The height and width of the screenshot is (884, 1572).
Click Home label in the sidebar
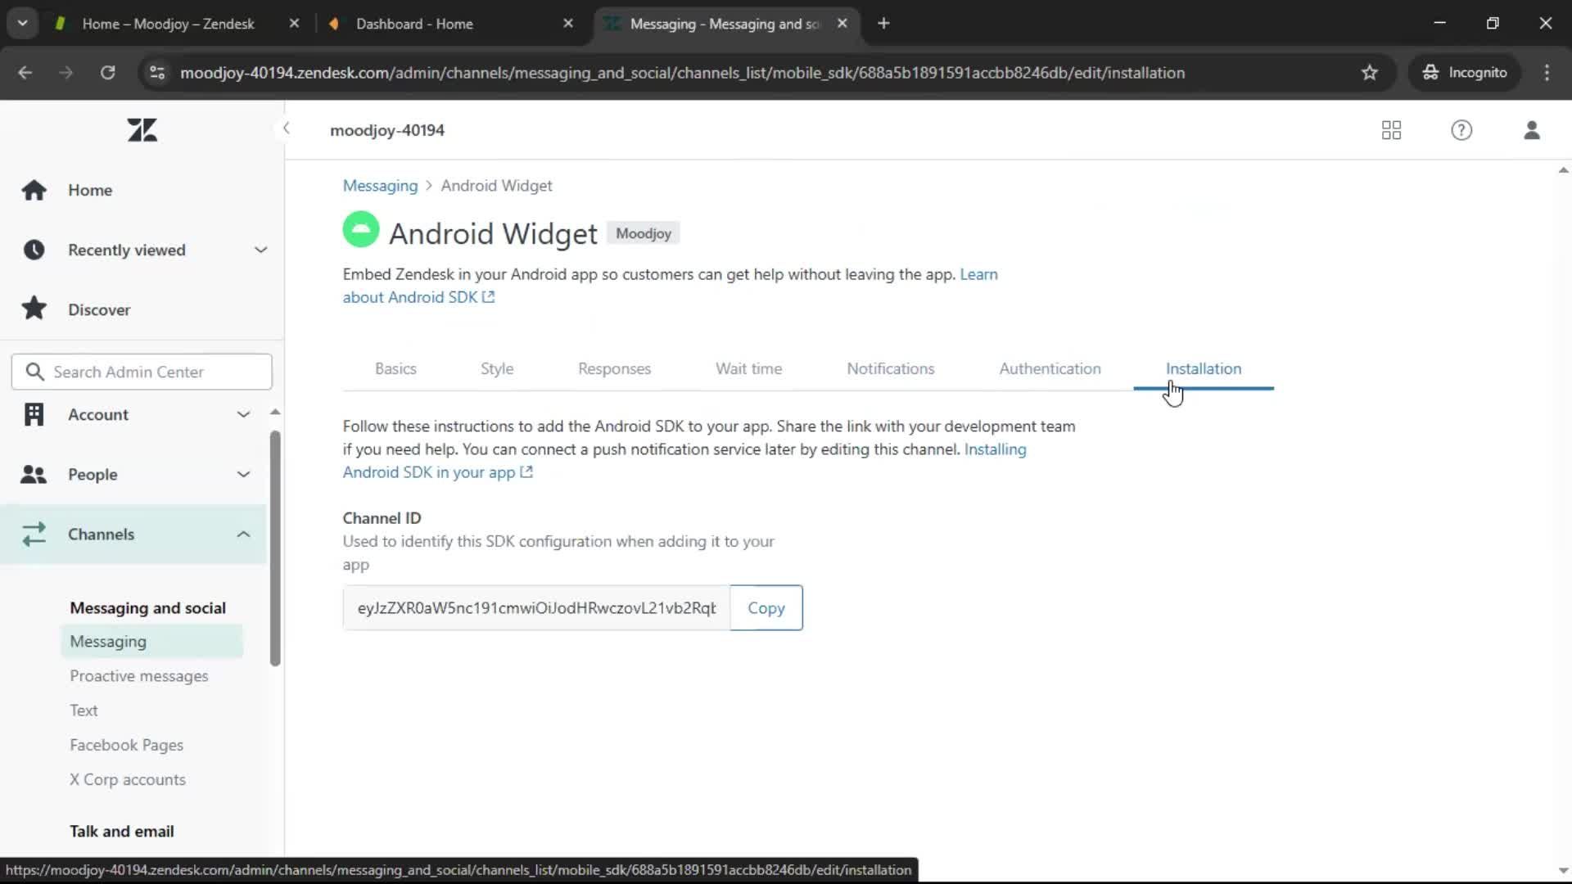[90, 190]
